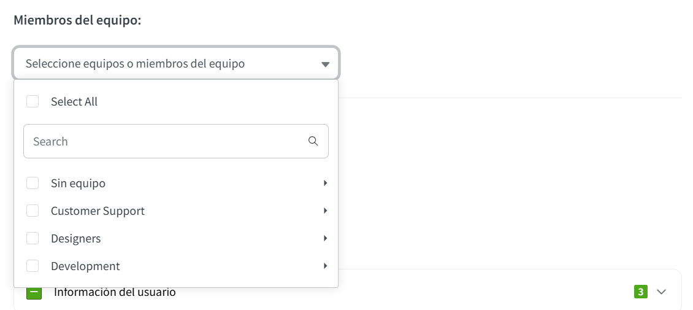
Task: Expand Customer Support members arrow
Action: tap(326, 211)
